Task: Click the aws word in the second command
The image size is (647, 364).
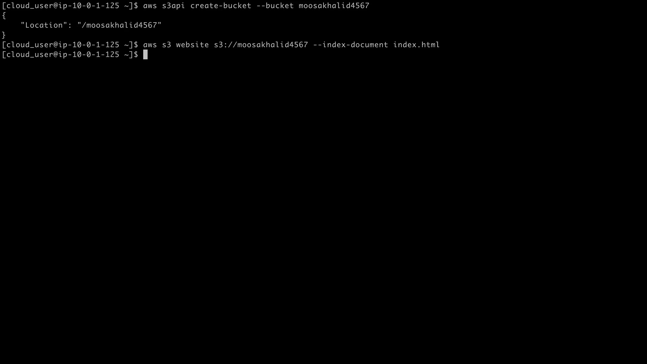Action: (150, 45)
